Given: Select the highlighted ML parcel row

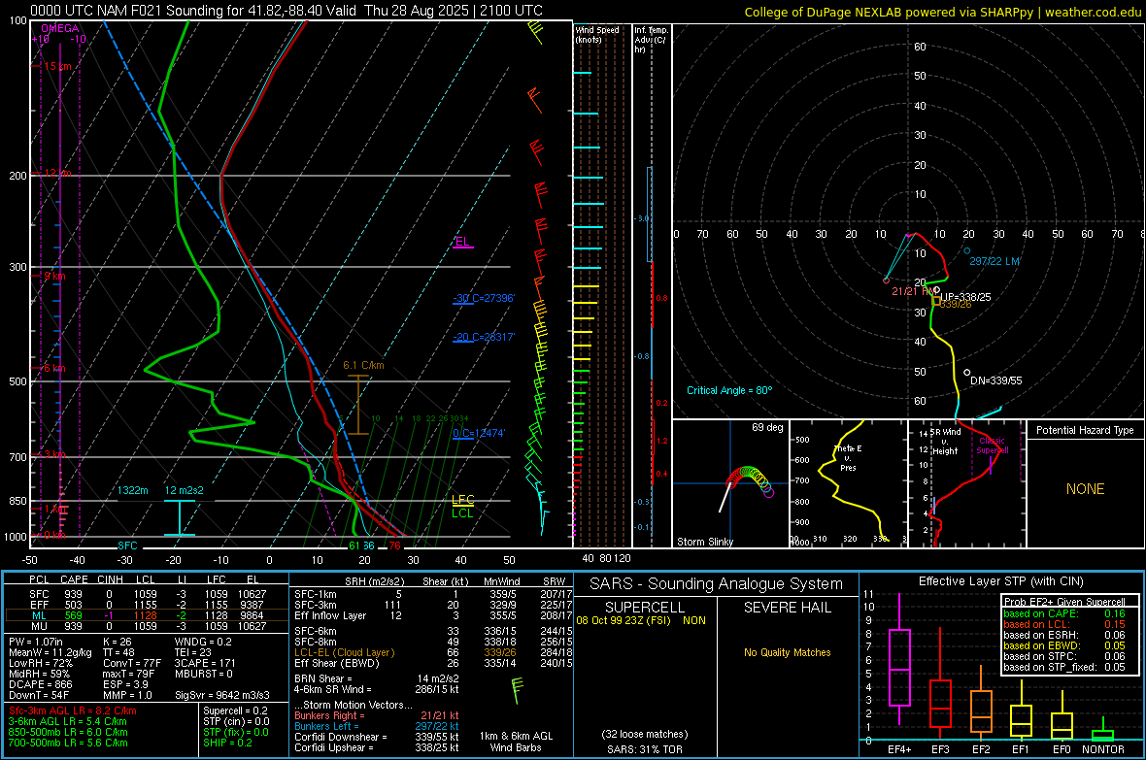Looking at the screenshot, I should (147, 615).
